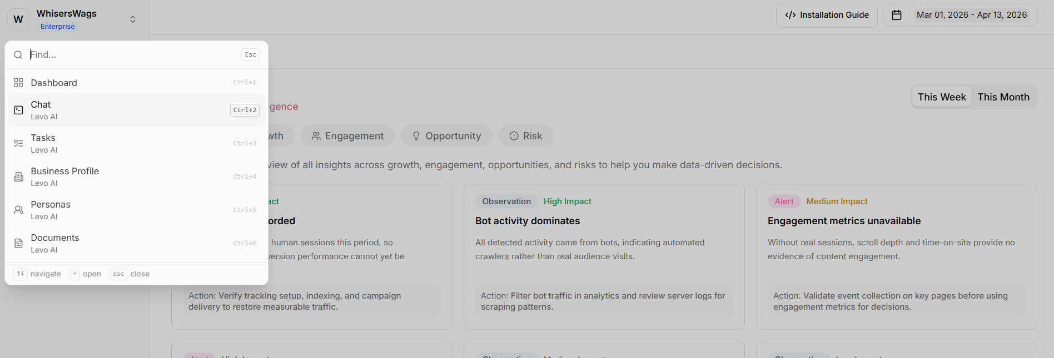Click the Documents file icon
The image size is (1054, 358).
click(18, 243)
